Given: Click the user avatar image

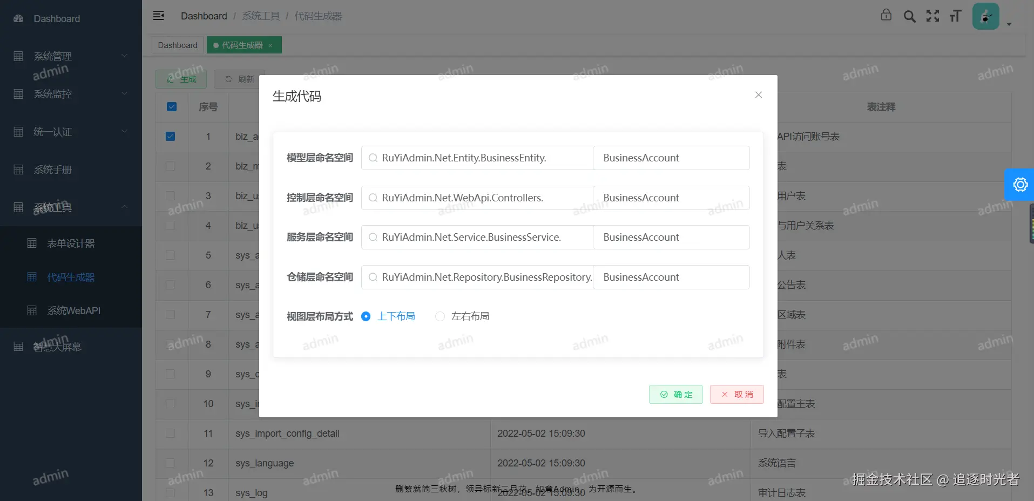Looking at the screenshot, I should pos(986,16).
